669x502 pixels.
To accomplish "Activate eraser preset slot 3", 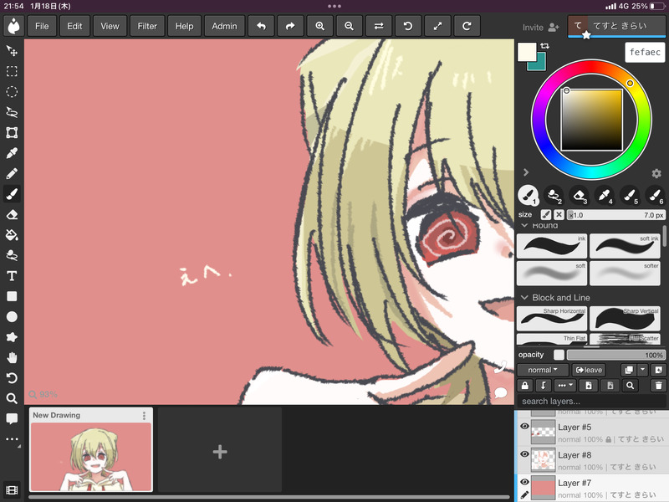I will click(579, 195).
